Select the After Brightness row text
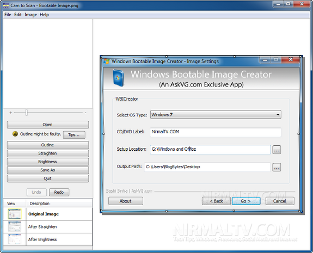This screenshot has width=313, height=253. tap(42, 239)
